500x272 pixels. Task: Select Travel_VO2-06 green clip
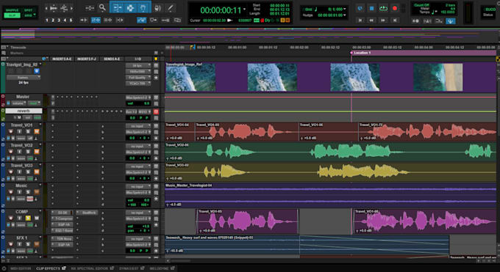[x=330, y=152]
